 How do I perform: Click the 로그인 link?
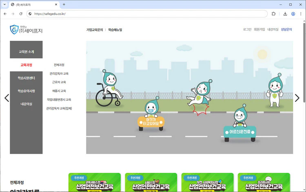tap(247, 30)
